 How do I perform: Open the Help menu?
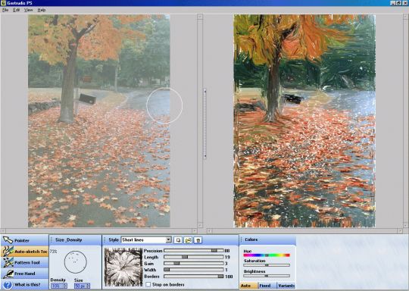point(42,10)
